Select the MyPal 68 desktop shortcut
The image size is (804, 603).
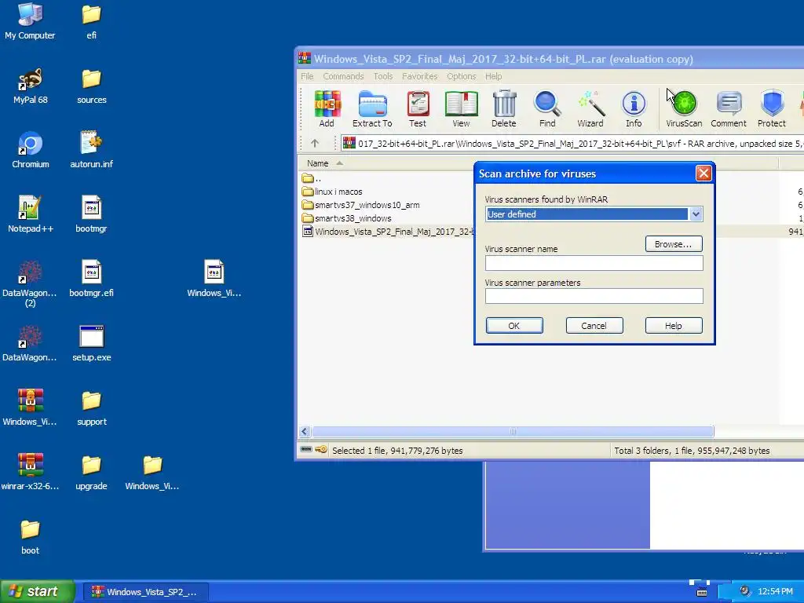30,86
